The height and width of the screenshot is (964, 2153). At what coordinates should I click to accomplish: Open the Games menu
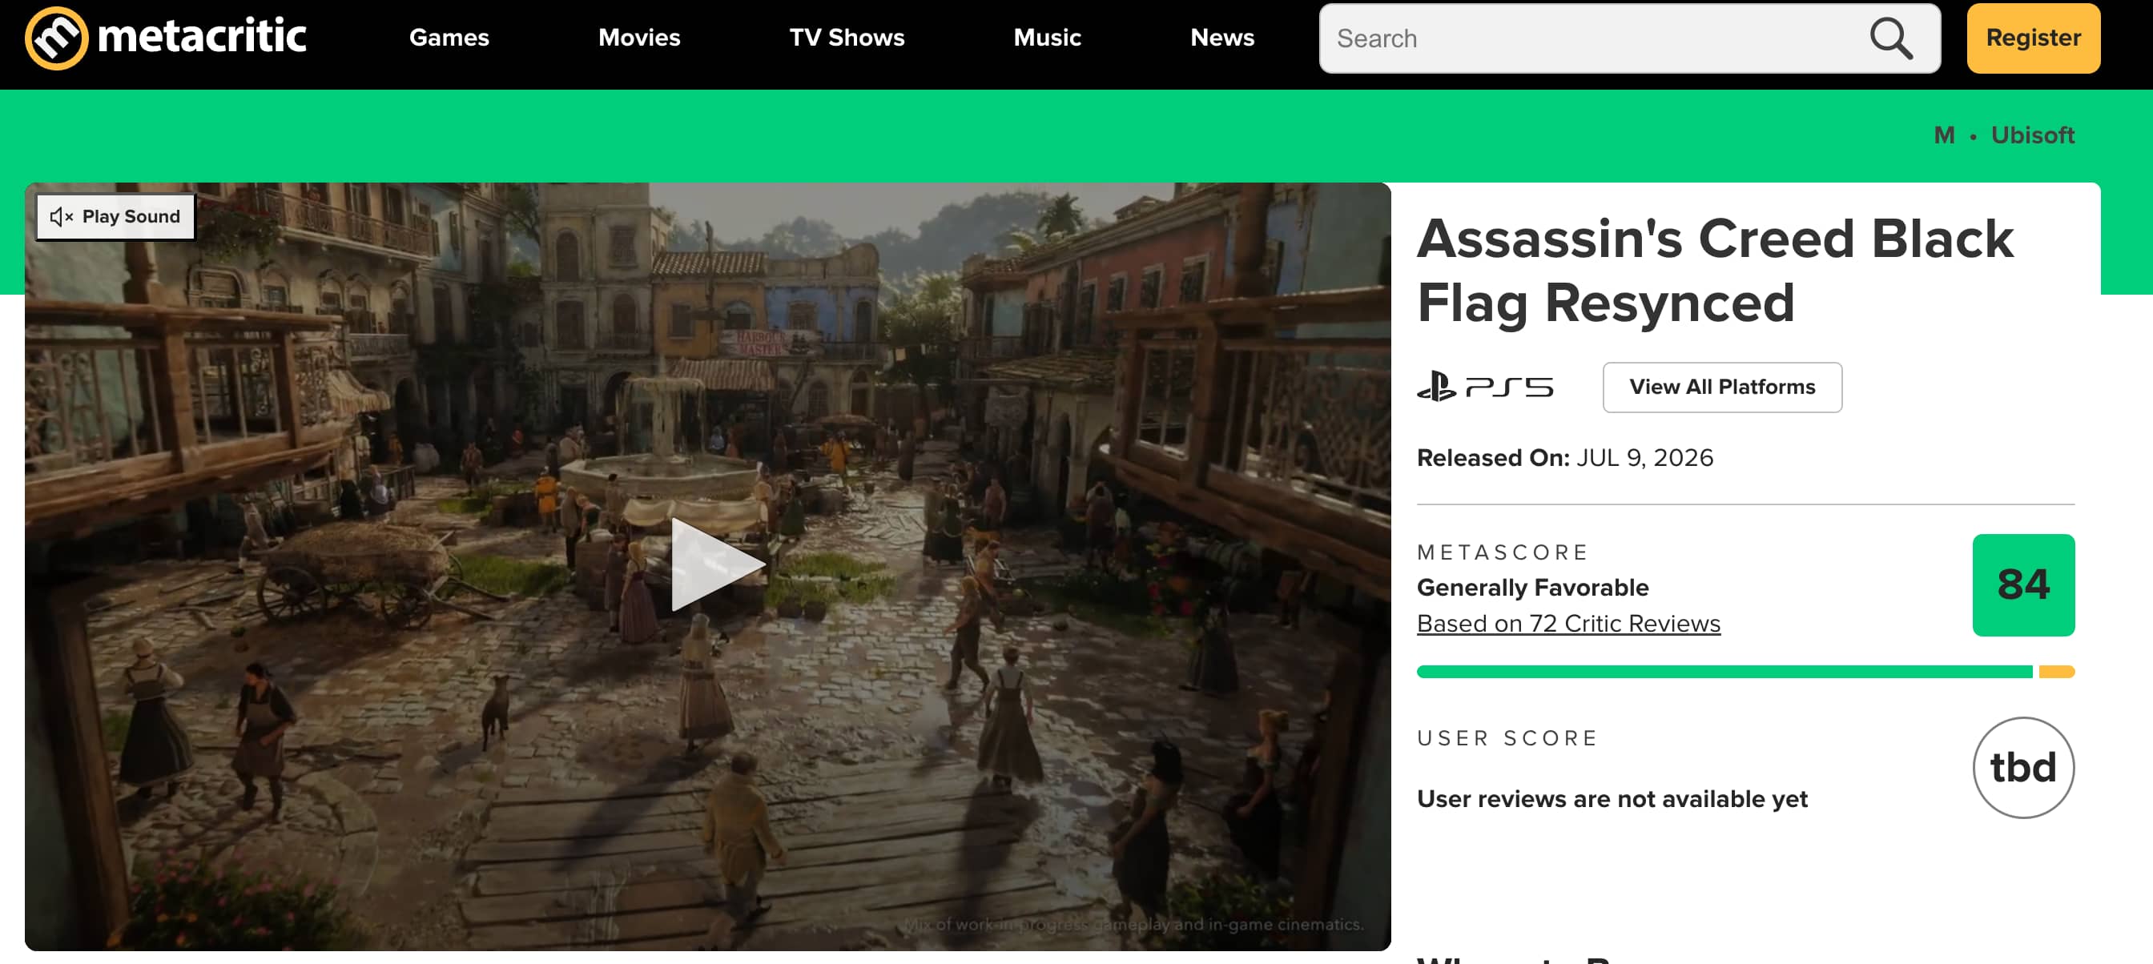coord(449,38)
